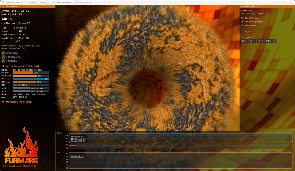
Task: Click GPU 1 blue usage legend marker
Action: coord(72,156)
